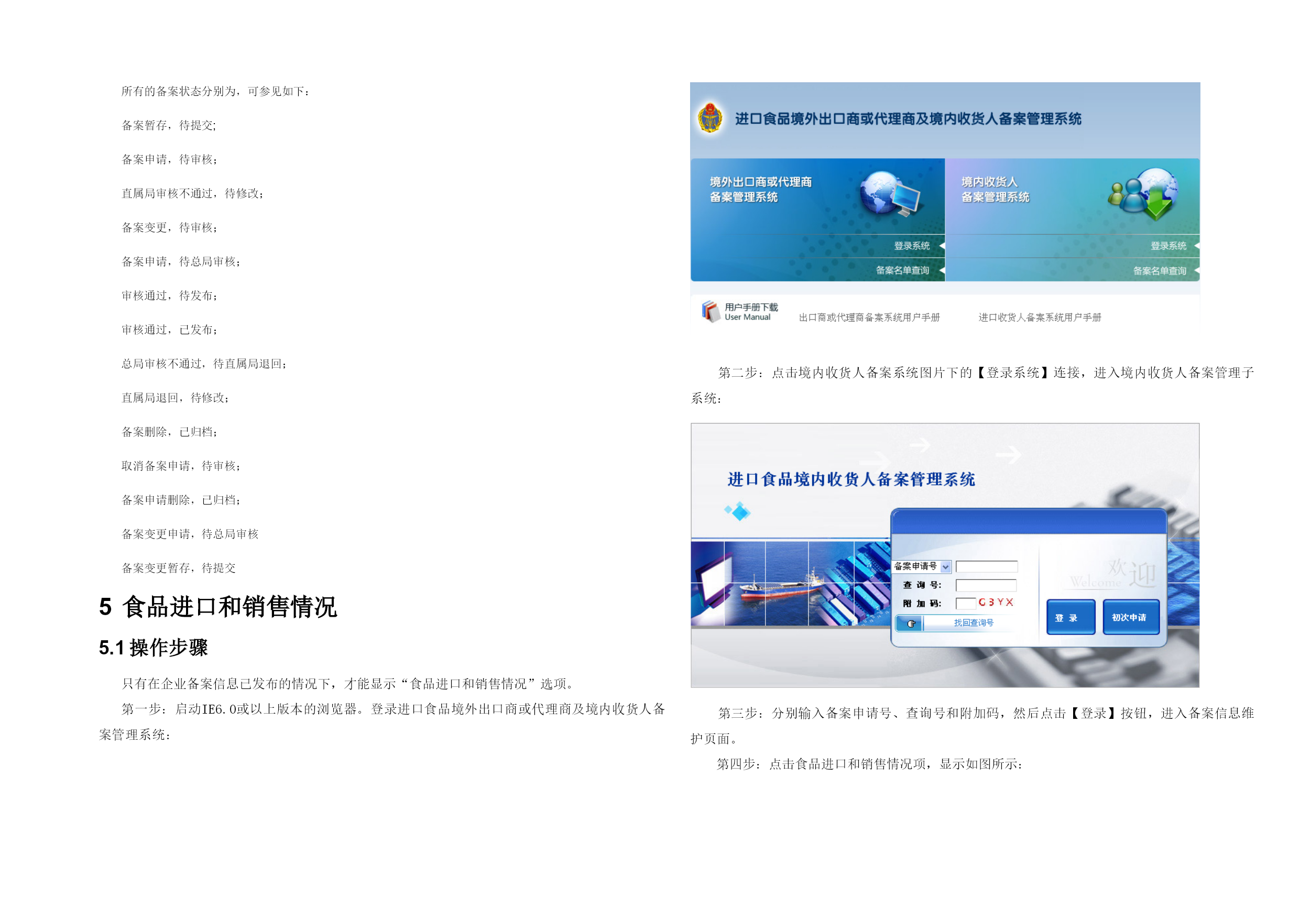This screenshot has height=919, width=1300.
Task: Click the text 直属局审核不通过，待修改
Action: point(192,194)
